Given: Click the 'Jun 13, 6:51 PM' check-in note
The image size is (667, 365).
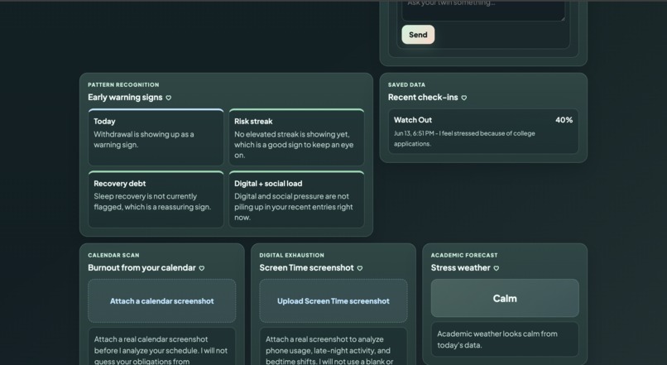Looking at the screenshot, I should click(464, 139).
